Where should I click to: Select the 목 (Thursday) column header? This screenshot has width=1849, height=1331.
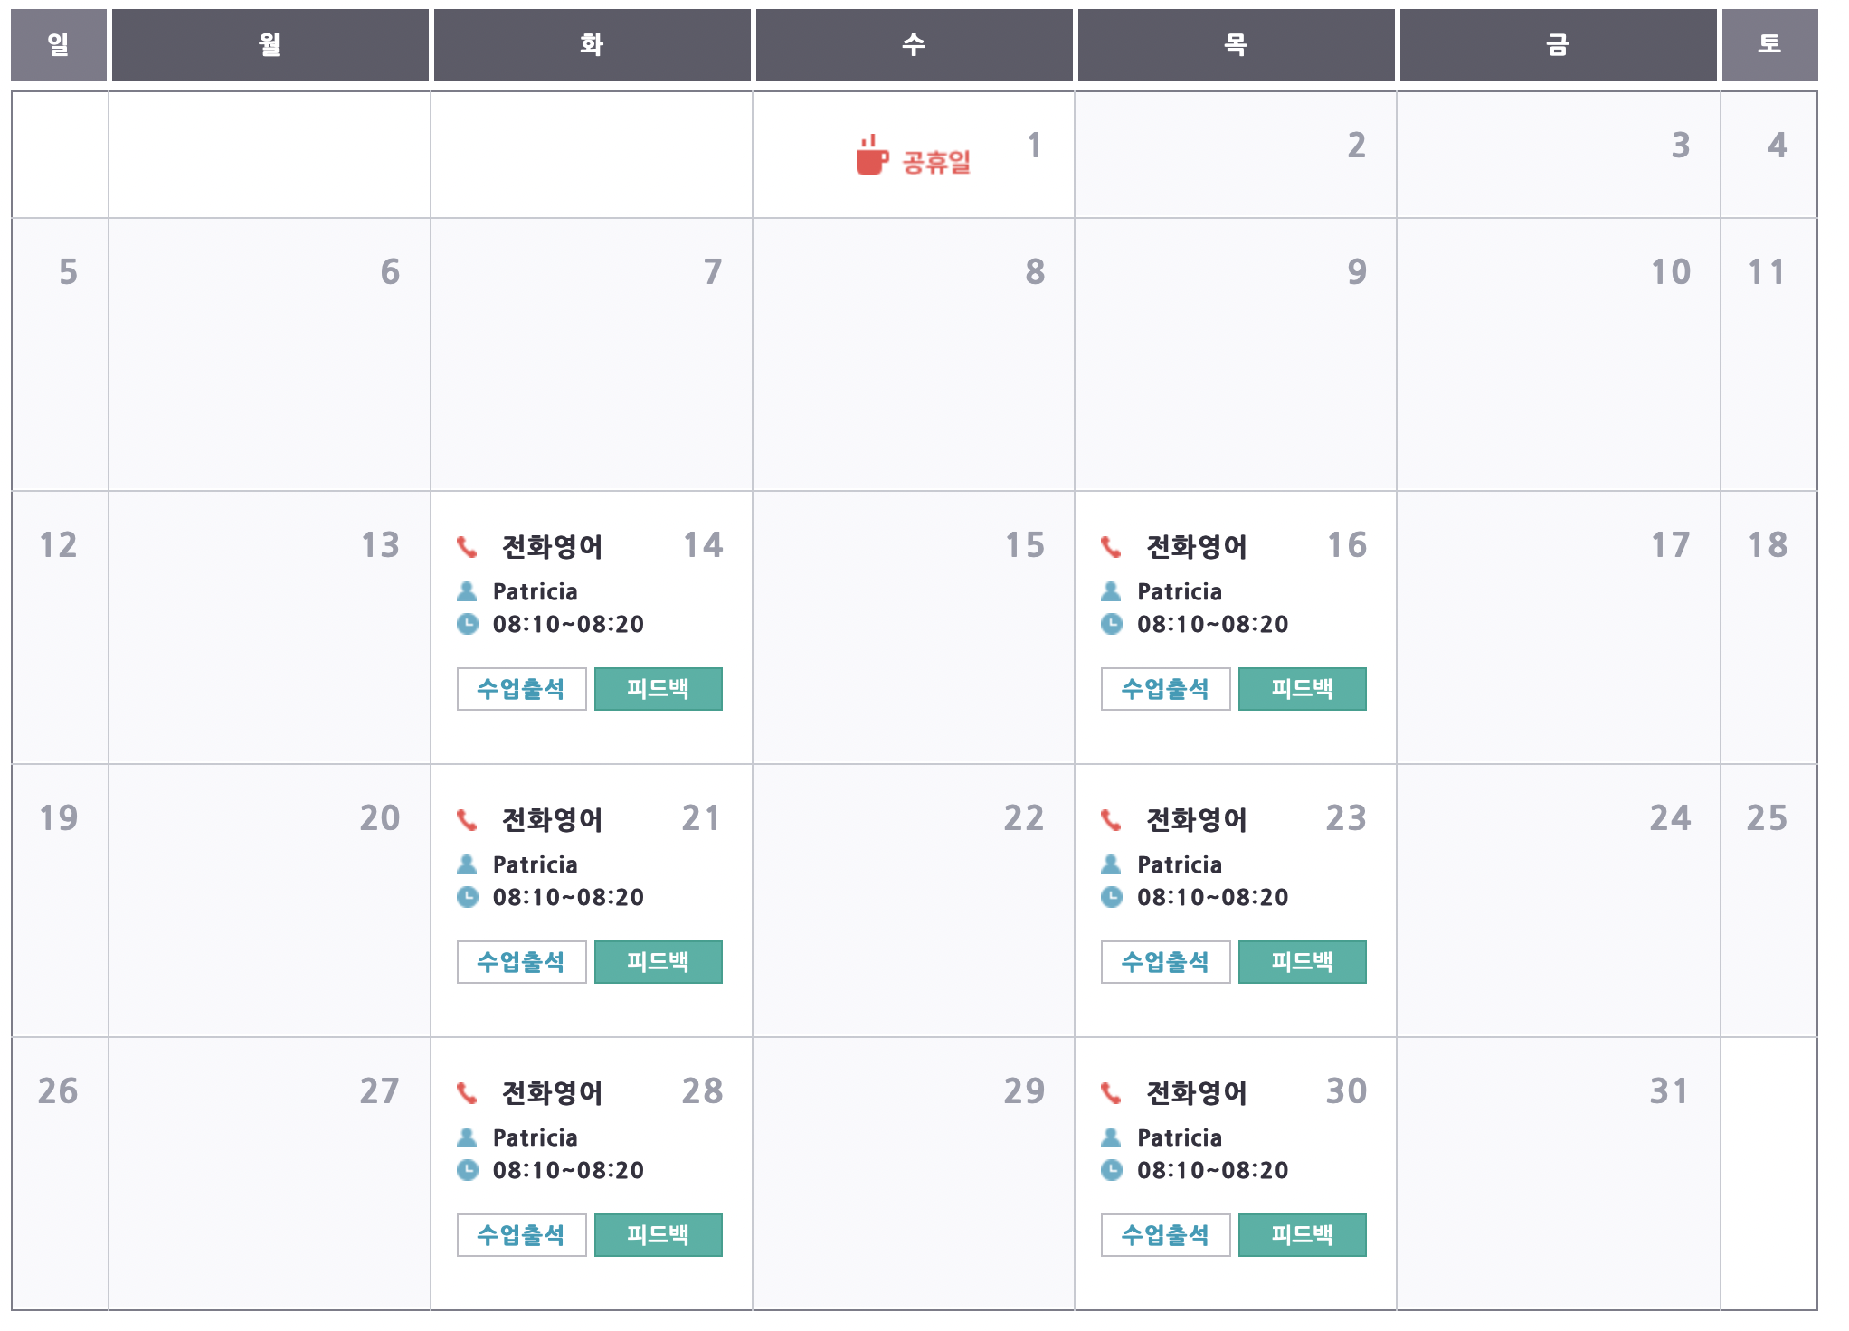(x=1237, y=45)
